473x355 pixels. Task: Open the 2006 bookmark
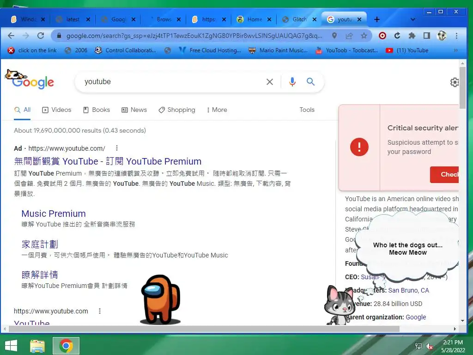point(76,50)
